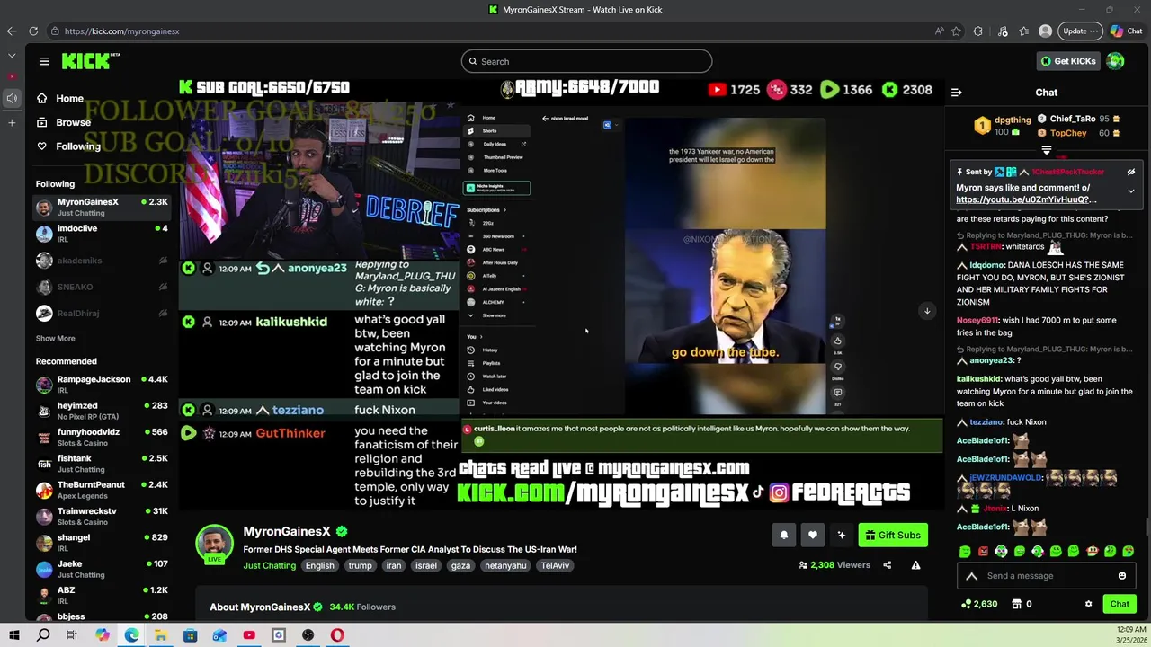Select imdoclive in Following list
This screenshot has height=647, width=1151.
[x=102, y=234]
